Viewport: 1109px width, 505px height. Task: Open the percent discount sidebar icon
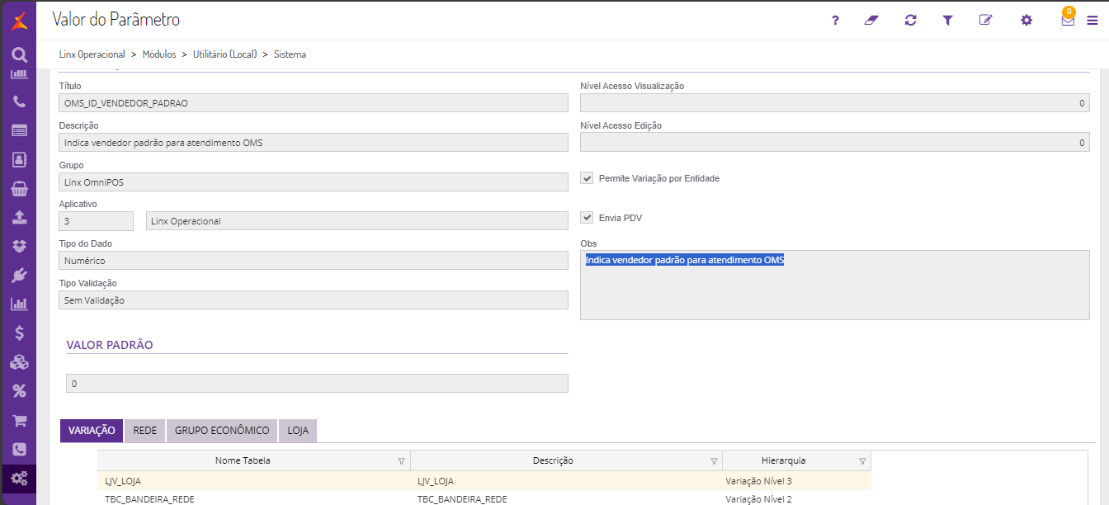(x=19, y=390)
